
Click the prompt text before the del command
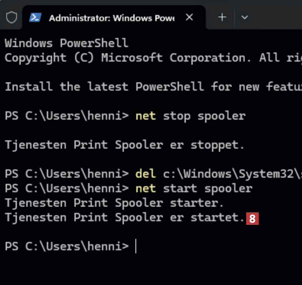point(67,174)
